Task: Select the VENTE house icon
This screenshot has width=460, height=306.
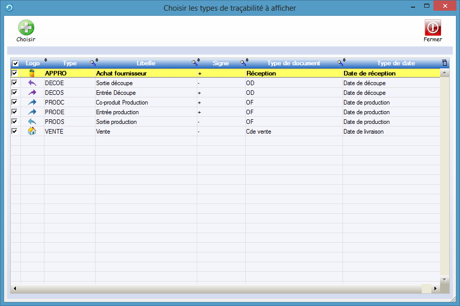Action: (x=32, y=132)
